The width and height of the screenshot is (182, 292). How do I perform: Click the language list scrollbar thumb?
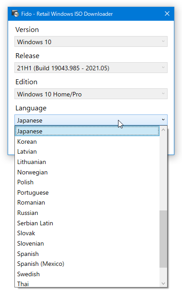(x=163, y=239)
